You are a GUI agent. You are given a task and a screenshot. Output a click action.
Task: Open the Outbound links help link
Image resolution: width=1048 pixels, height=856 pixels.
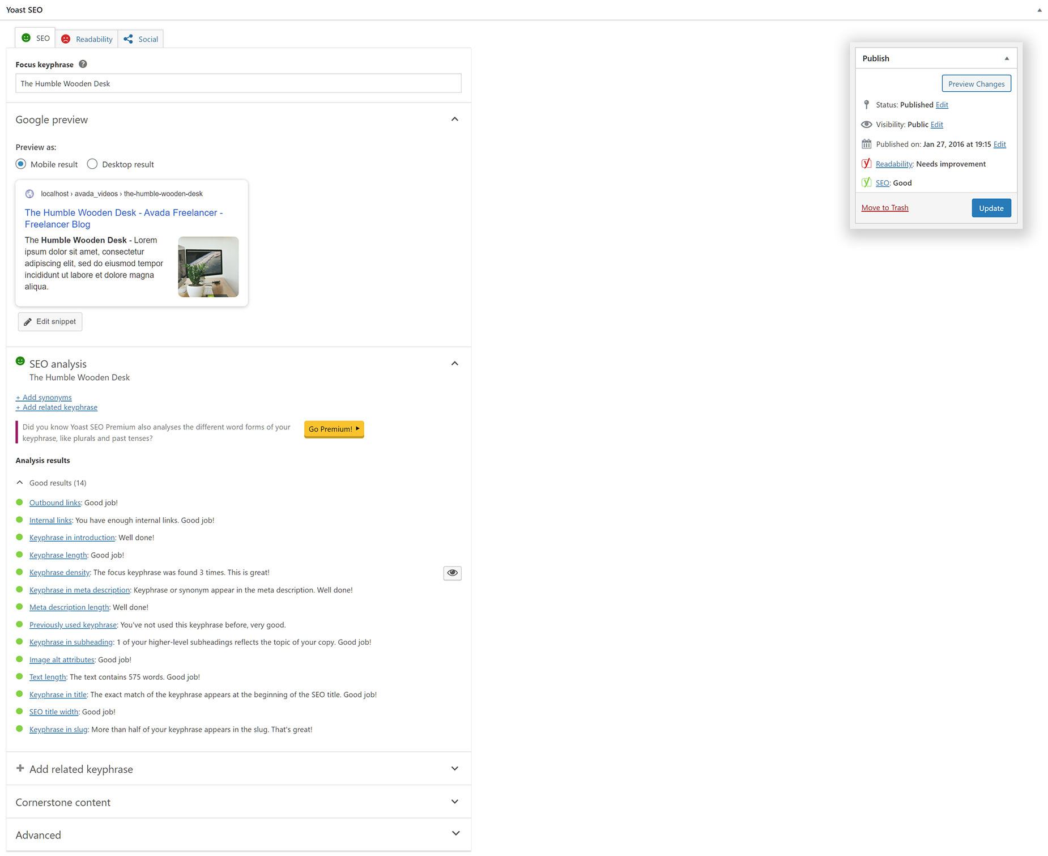click(x=55, y=502)
